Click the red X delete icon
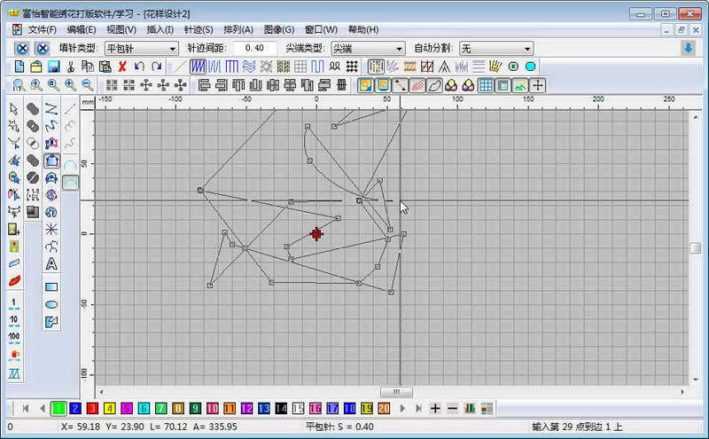Screen dimensions: 709x439 pos(122,67)
